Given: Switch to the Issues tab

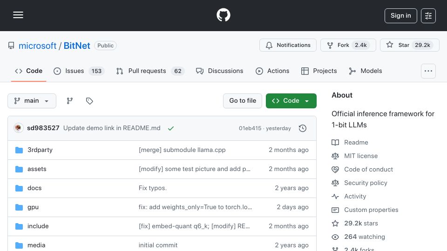Looking at the screenshot, I should click(x=79, y=71).
